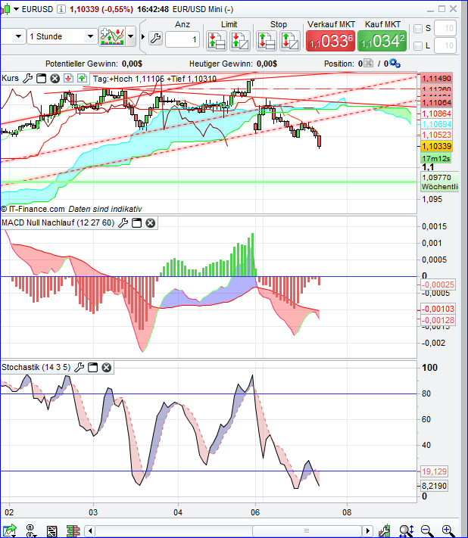The image size is (468, 538).
Task: Zoom in with plus magnifier
Action: pyautogui.click(x=448, y=530)
